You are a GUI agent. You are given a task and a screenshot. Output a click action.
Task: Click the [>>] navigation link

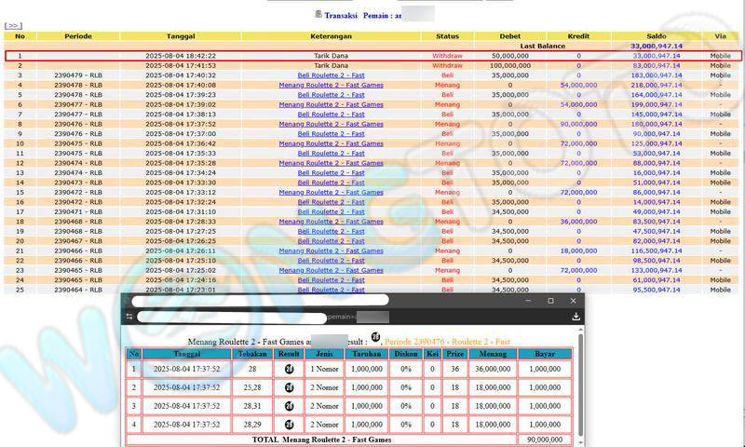click(x=13, y=26)
